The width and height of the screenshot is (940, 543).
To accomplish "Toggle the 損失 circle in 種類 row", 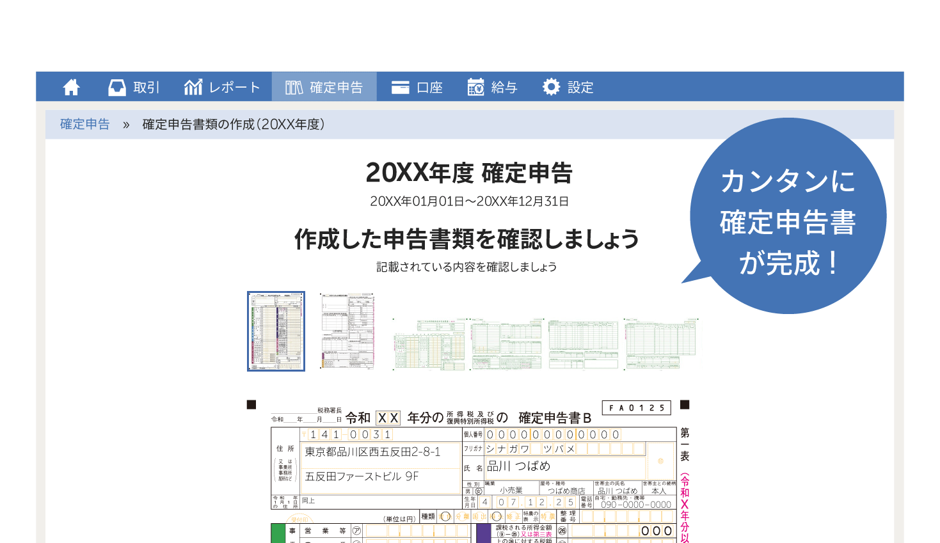I will coord(497,516).
